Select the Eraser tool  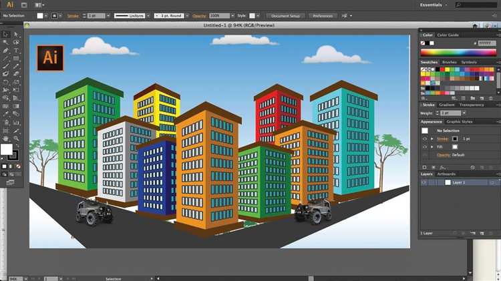coord(16,74)
